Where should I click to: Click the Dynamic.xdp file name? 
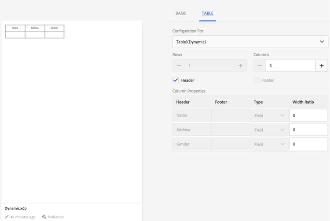(x=16, y=208)
